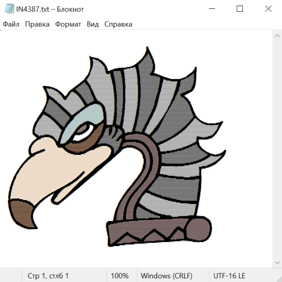Click the scrollbar down arrow
Screen dimensions: 282x282
point(277,262)
